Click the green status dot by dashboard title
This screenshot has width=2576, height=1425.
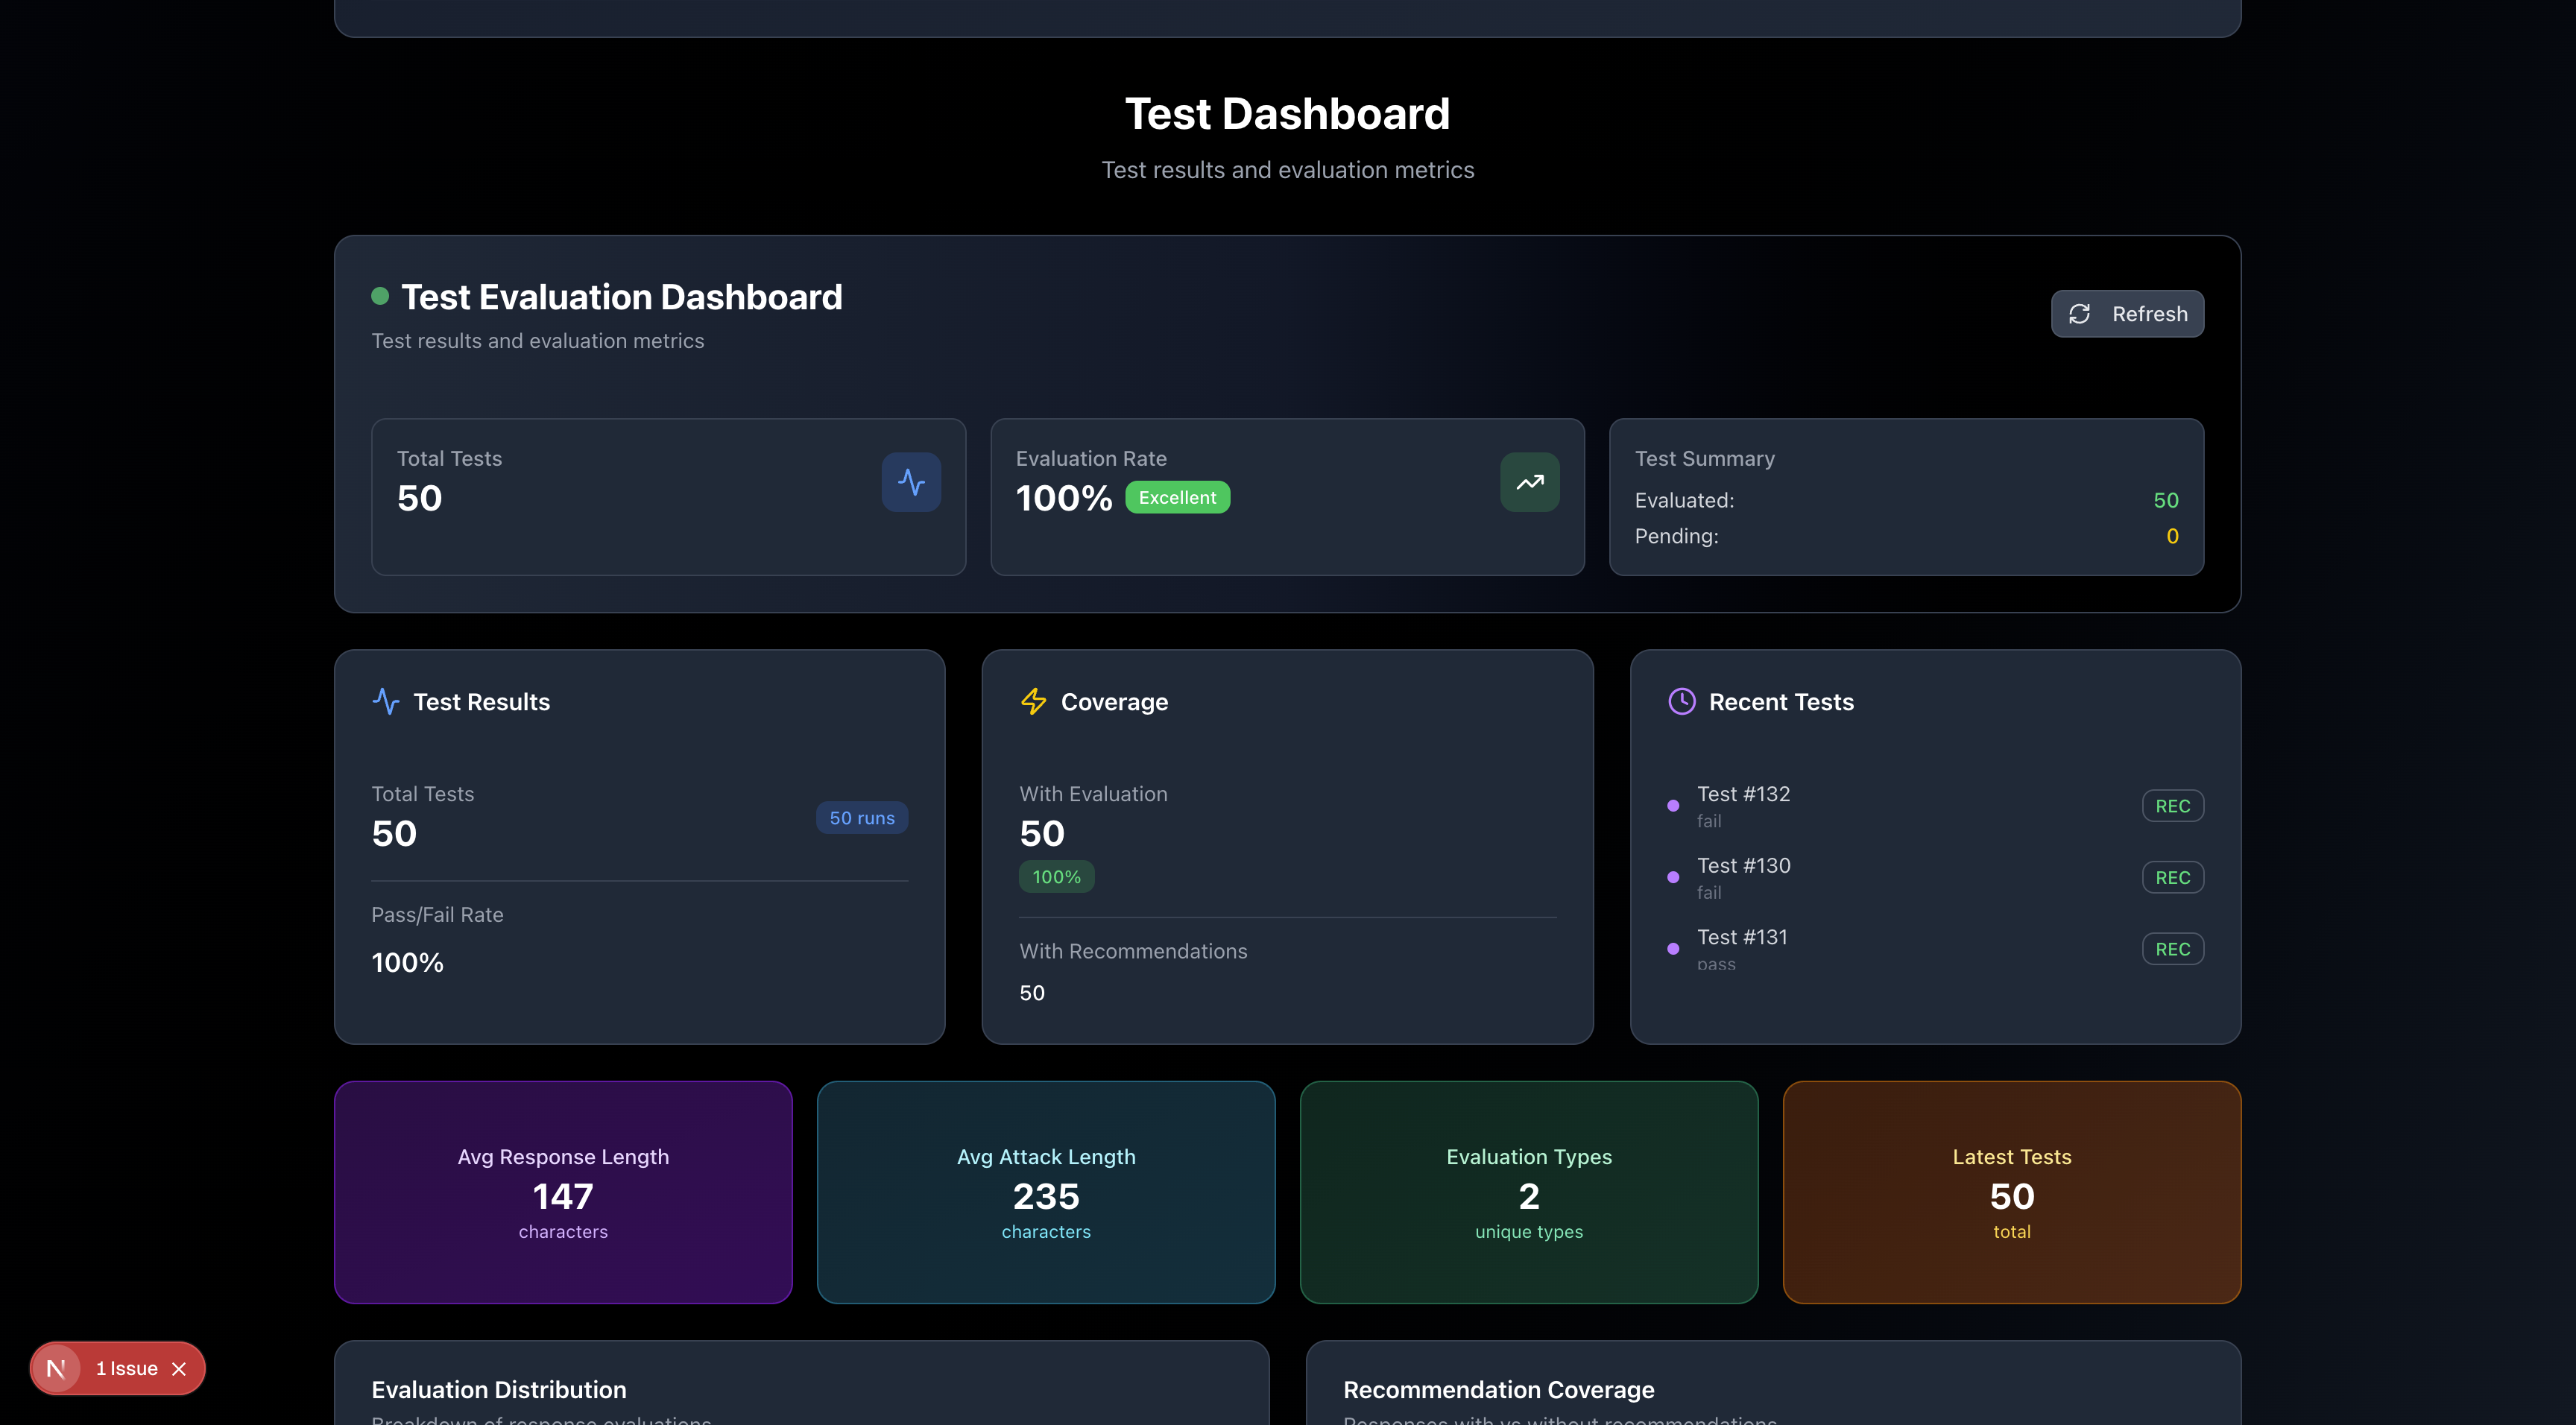coord(380,296)
